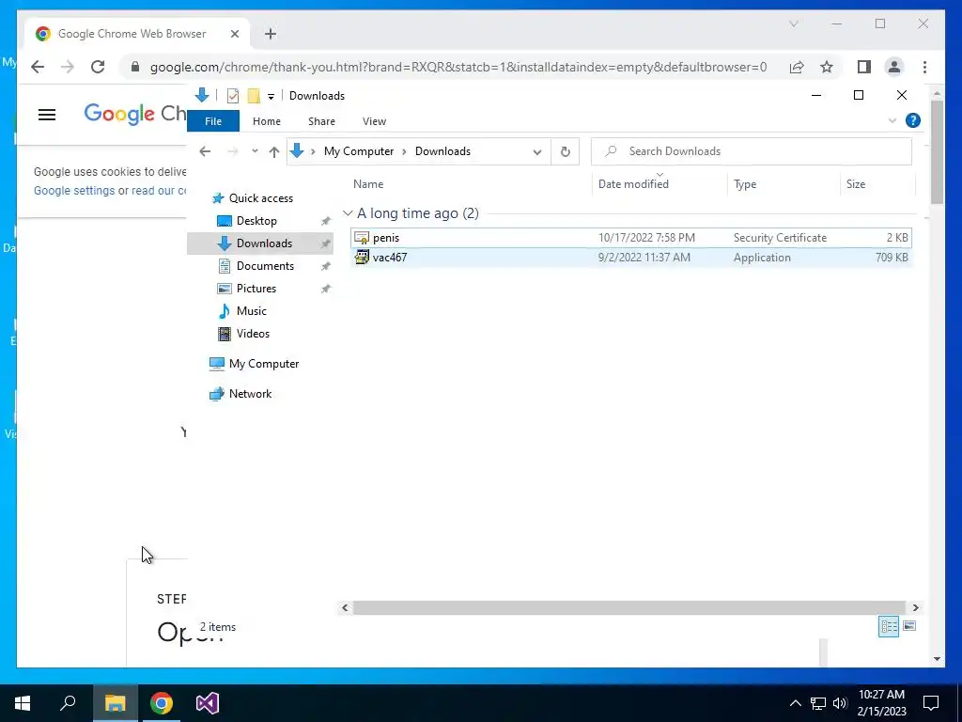Sort files by the Name column
Viewport: 962px width, 722px height.
[x=368, y=184]
